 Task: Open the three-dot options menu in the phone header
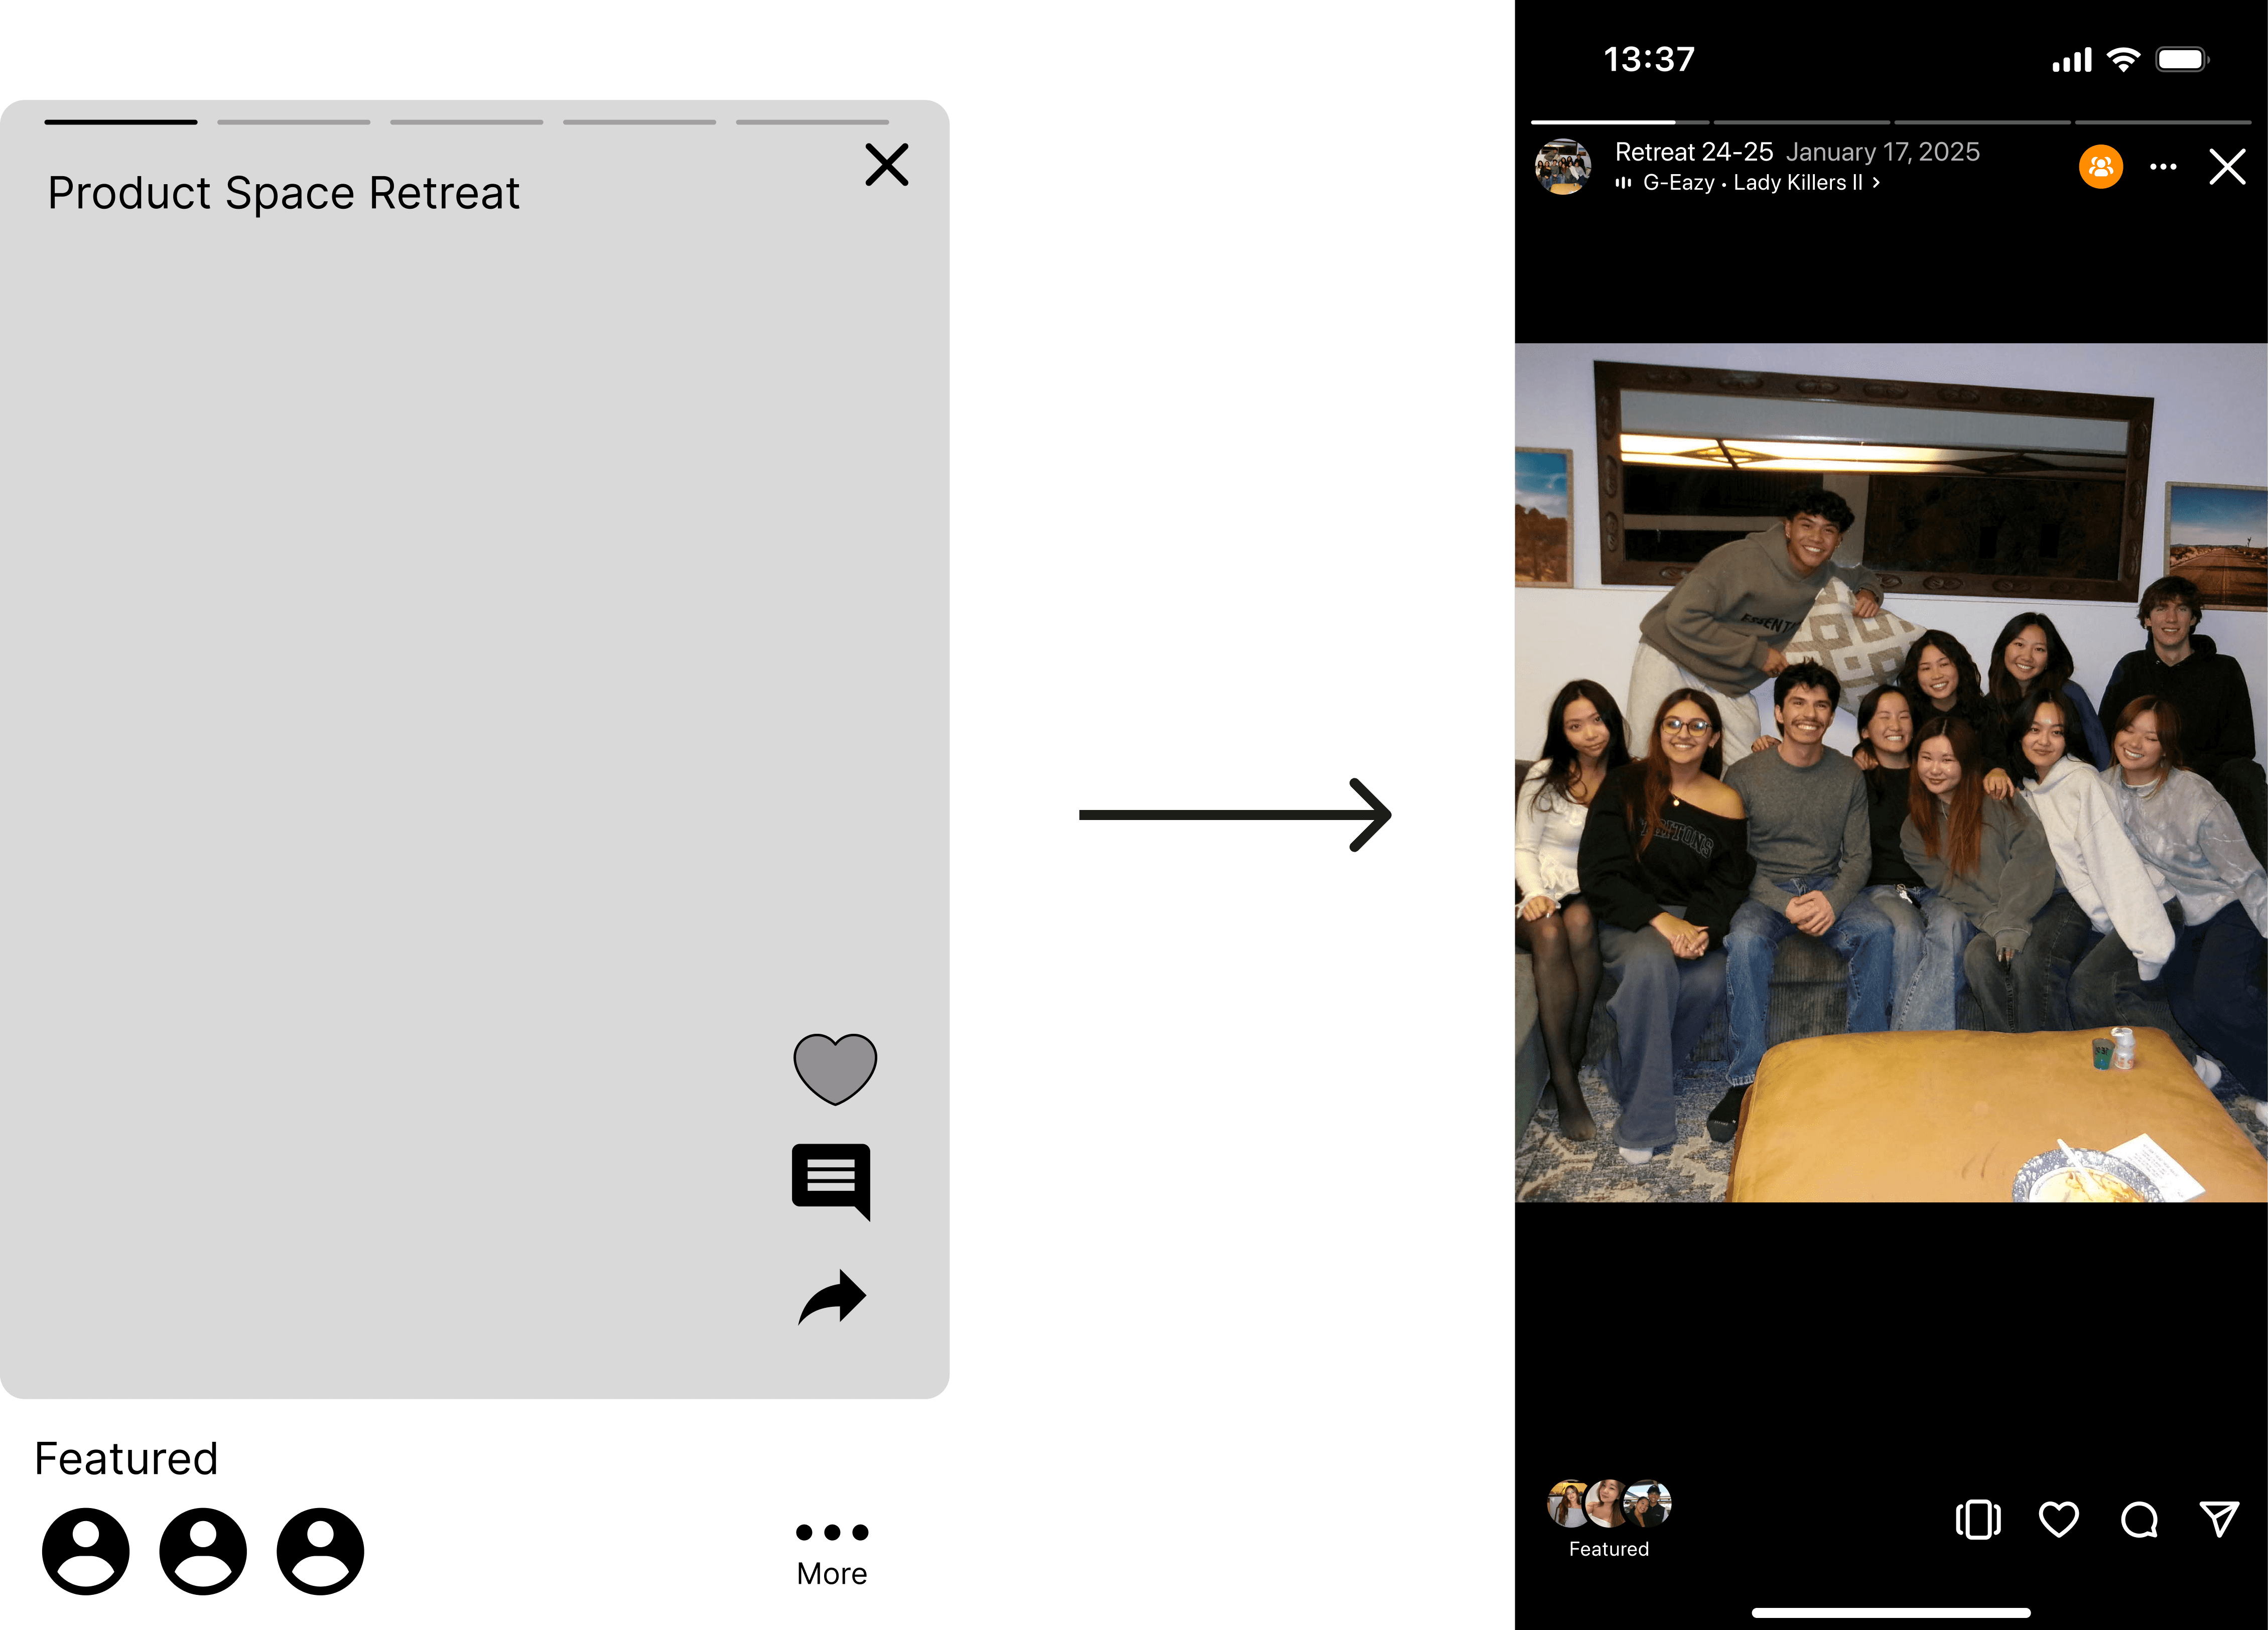coord(2163,167)
